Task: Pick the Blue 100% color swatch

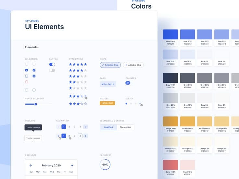Action: (170, 34)
